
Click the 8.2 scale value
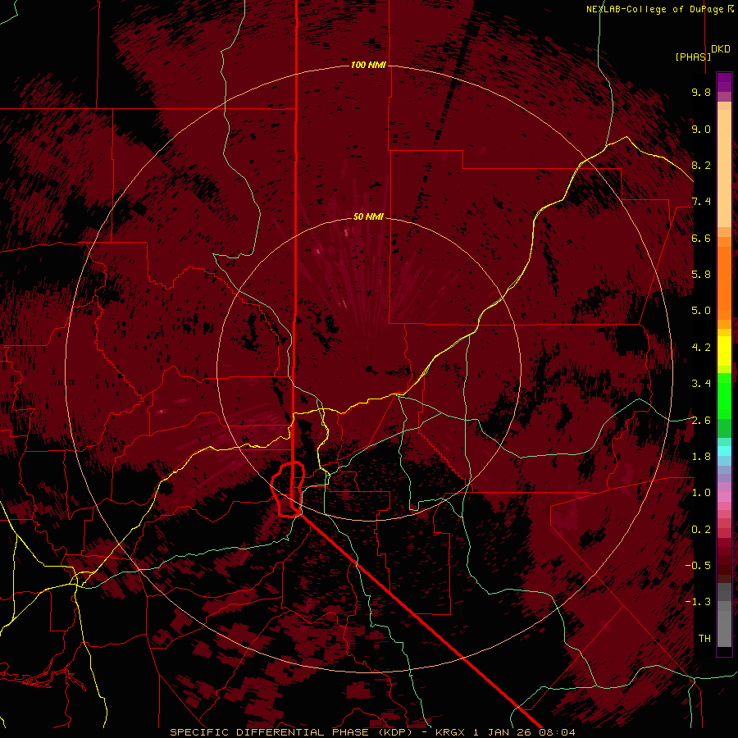click(x=701, y=165)
